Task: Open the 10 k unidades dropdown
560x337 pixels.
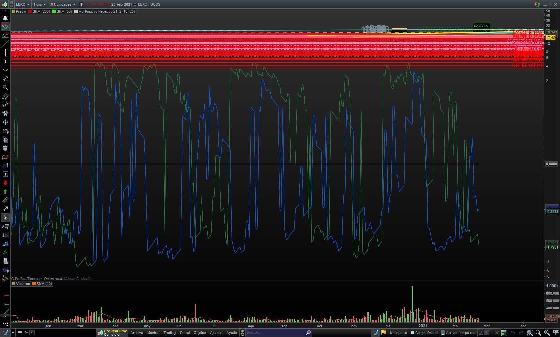Action: 62,4
